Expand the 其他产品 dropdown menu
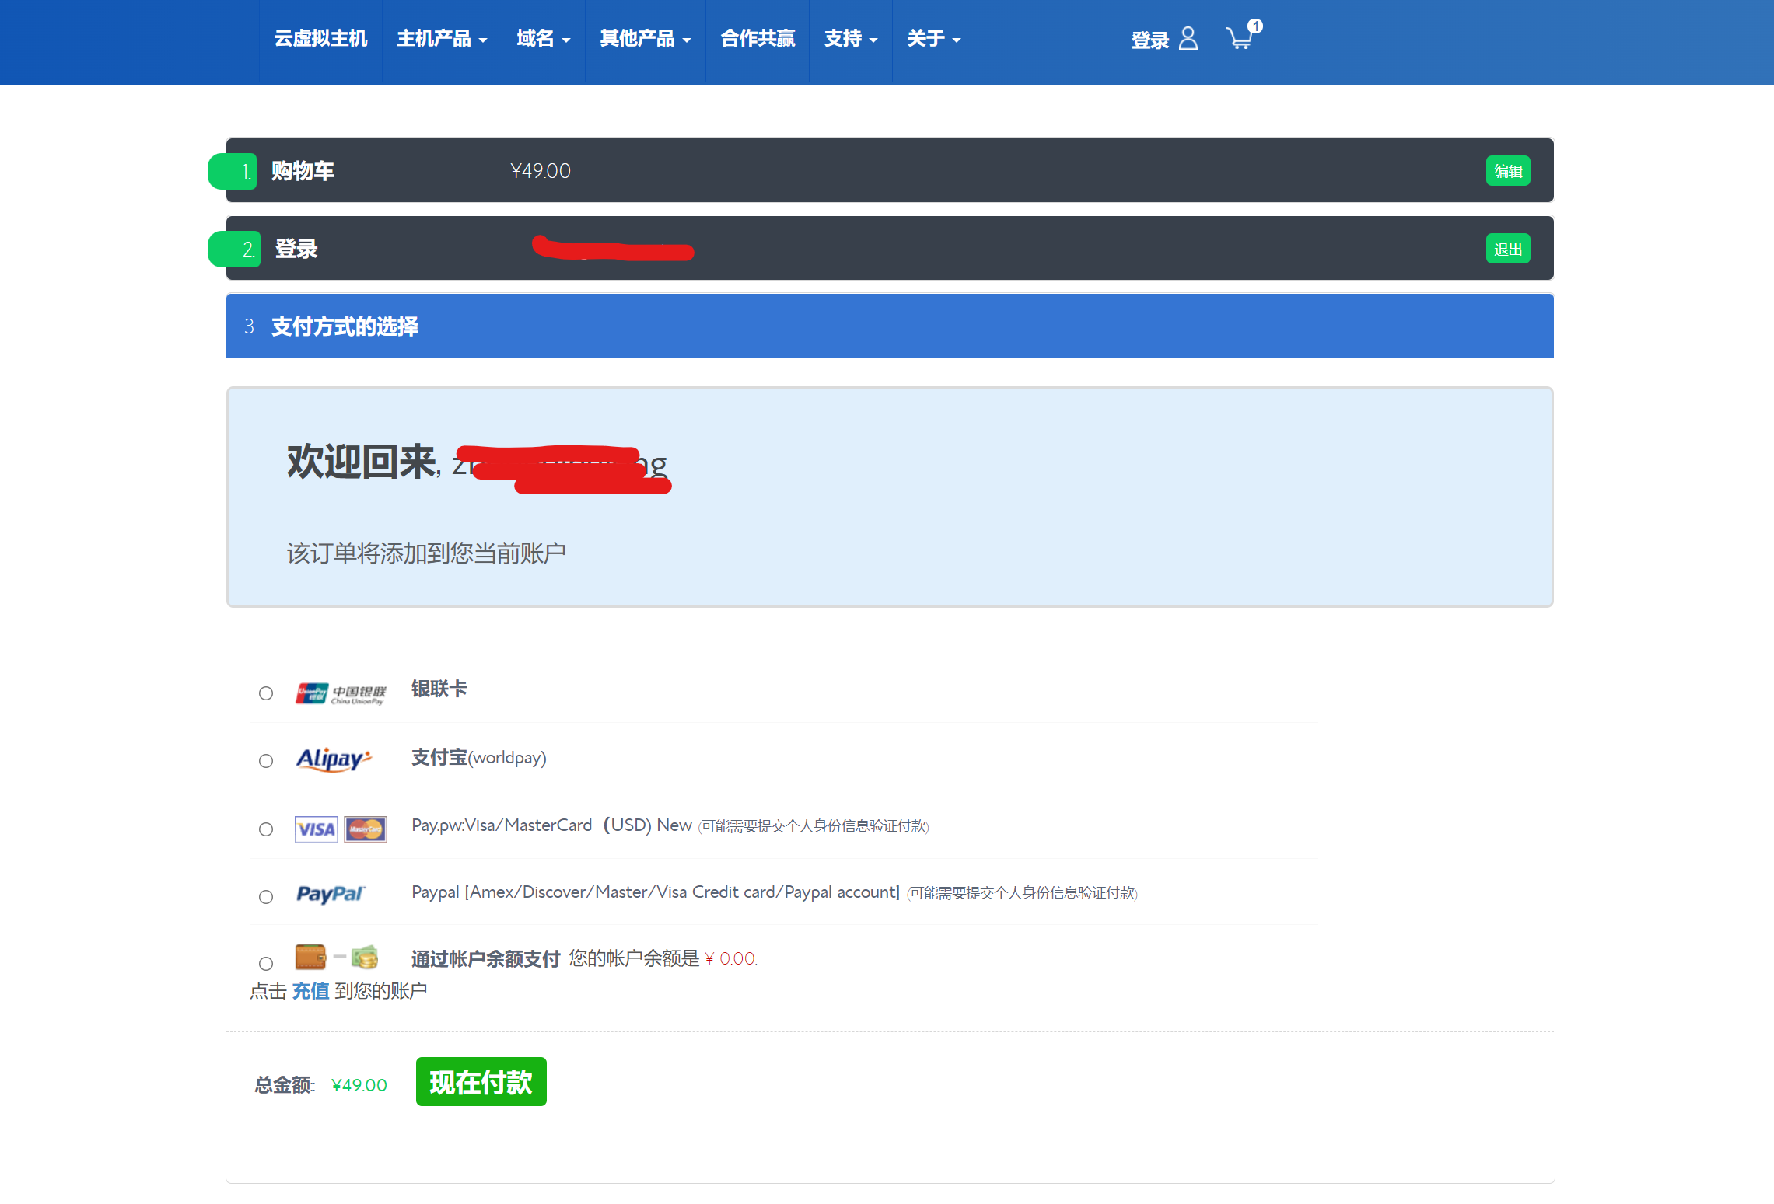This screenshot has height=1204, width=1774. 645,39
